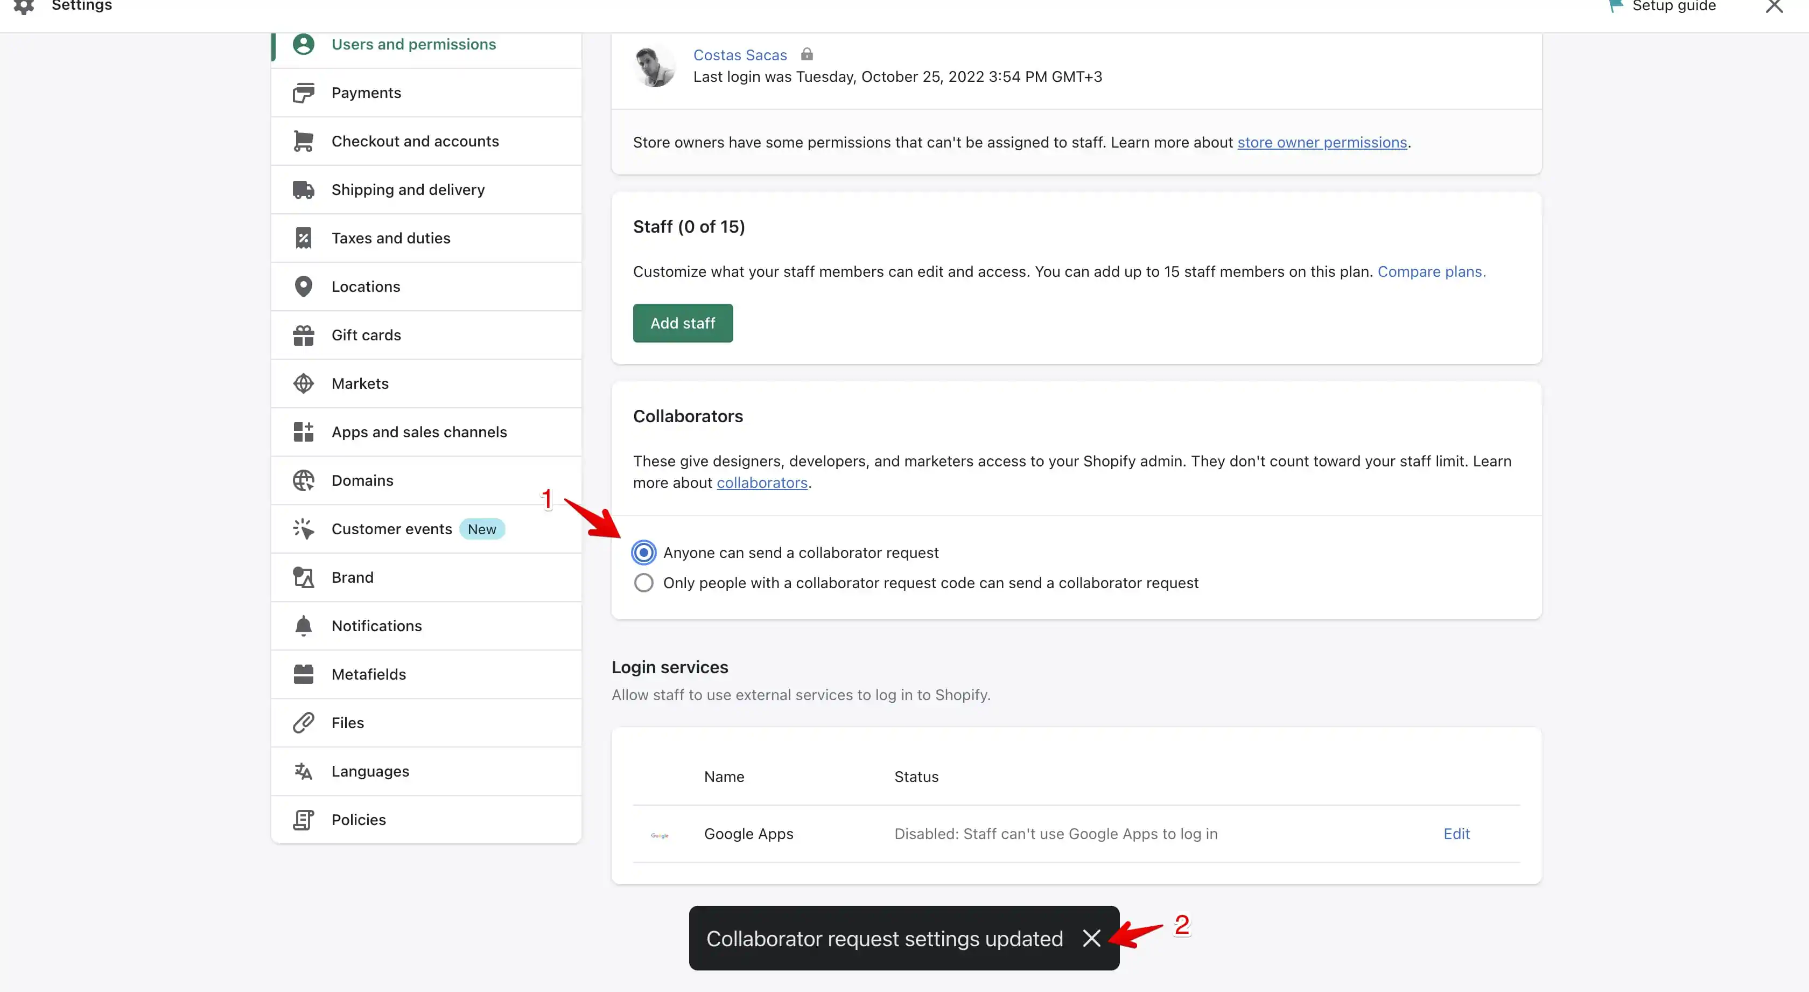Screen dimensions: 1809x992
Task: Click the Files paperclip icon
Action: coord(303,723)
